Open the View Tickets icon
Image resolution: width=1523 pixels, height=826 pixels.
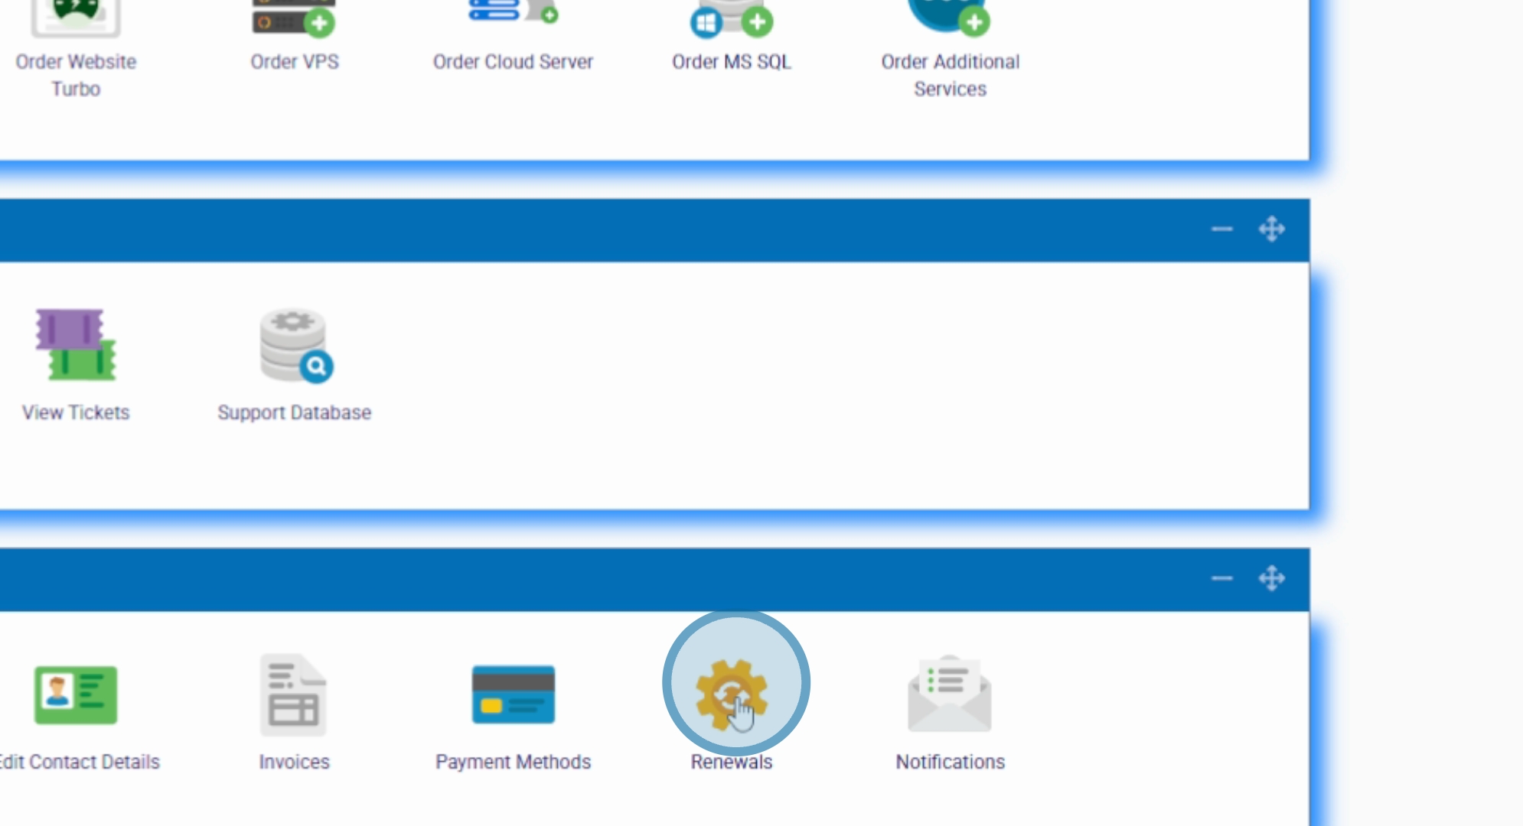(x=75, y=345)
